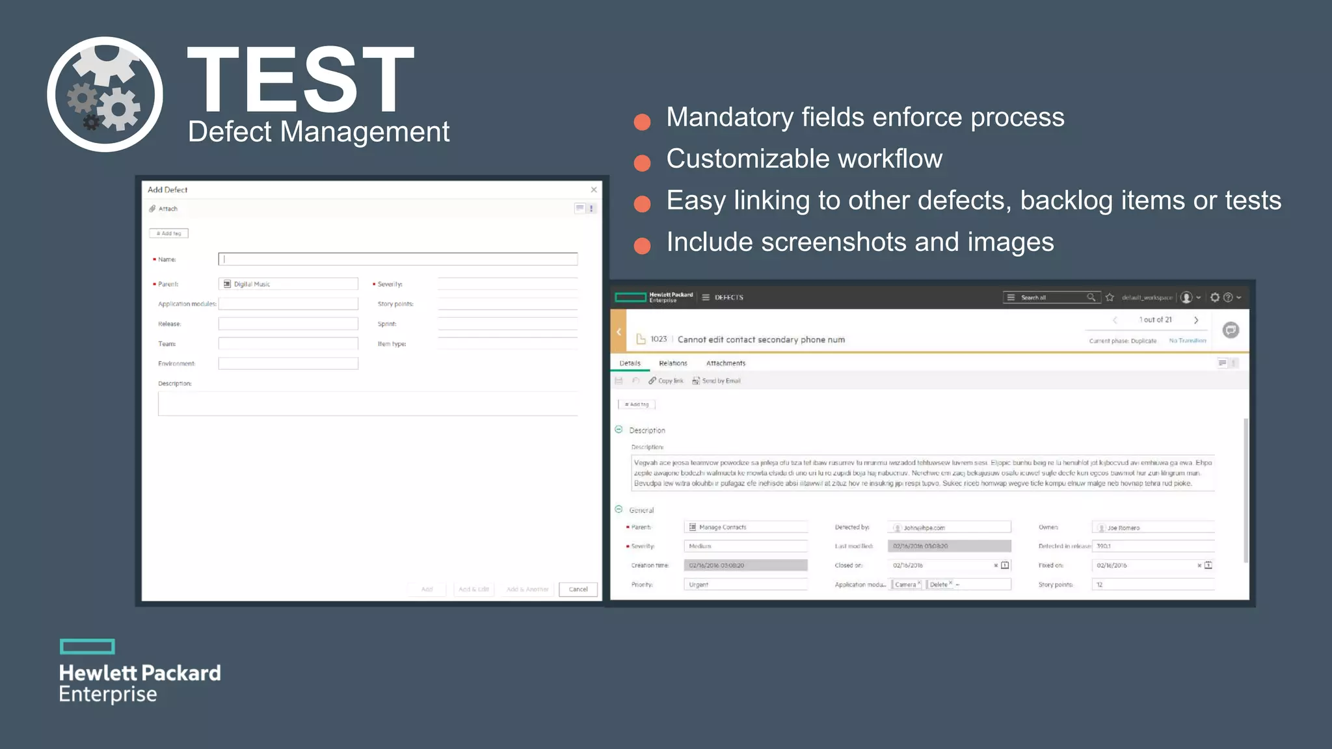Click into the Name input field
The height and width of the screenshot is (749, 1332).
click(397, 259)
